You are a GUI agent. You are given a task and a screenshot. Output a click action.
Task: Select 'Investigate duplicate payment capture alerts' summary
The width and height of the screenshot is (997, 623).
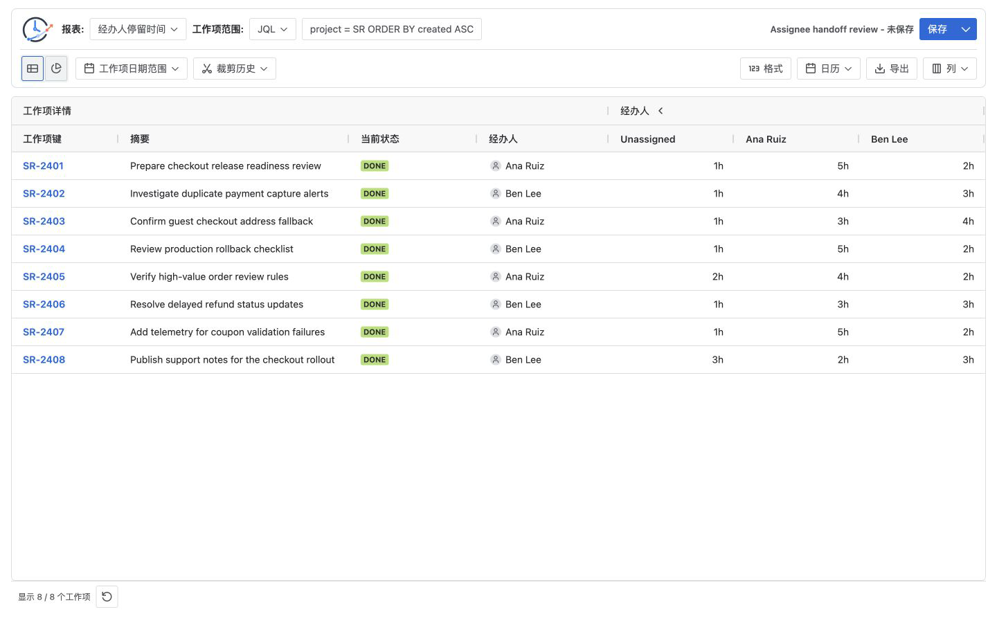(x=229, y=194)
